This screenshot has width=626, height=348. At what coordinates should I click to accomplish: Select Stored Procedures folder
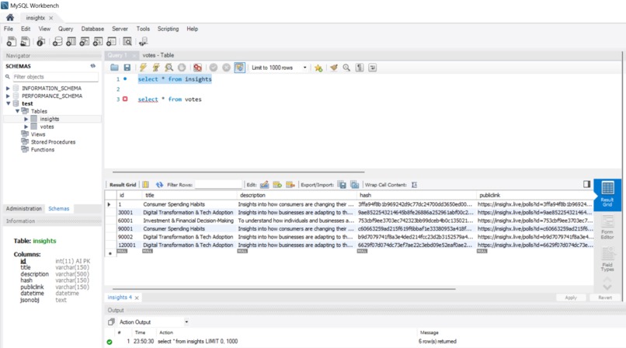(x=53, y=141)
